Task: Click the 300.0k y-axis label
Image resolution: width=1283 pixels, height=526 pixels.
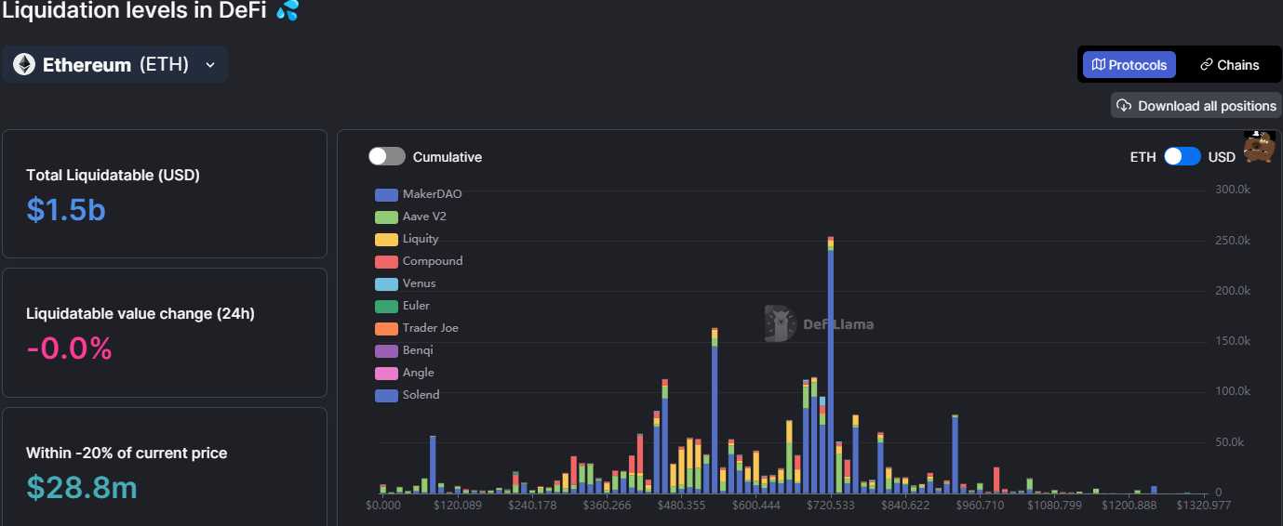Action: 1232,190
